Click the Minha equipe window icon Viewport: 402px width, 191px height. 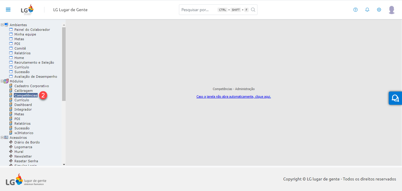(11, 34)
